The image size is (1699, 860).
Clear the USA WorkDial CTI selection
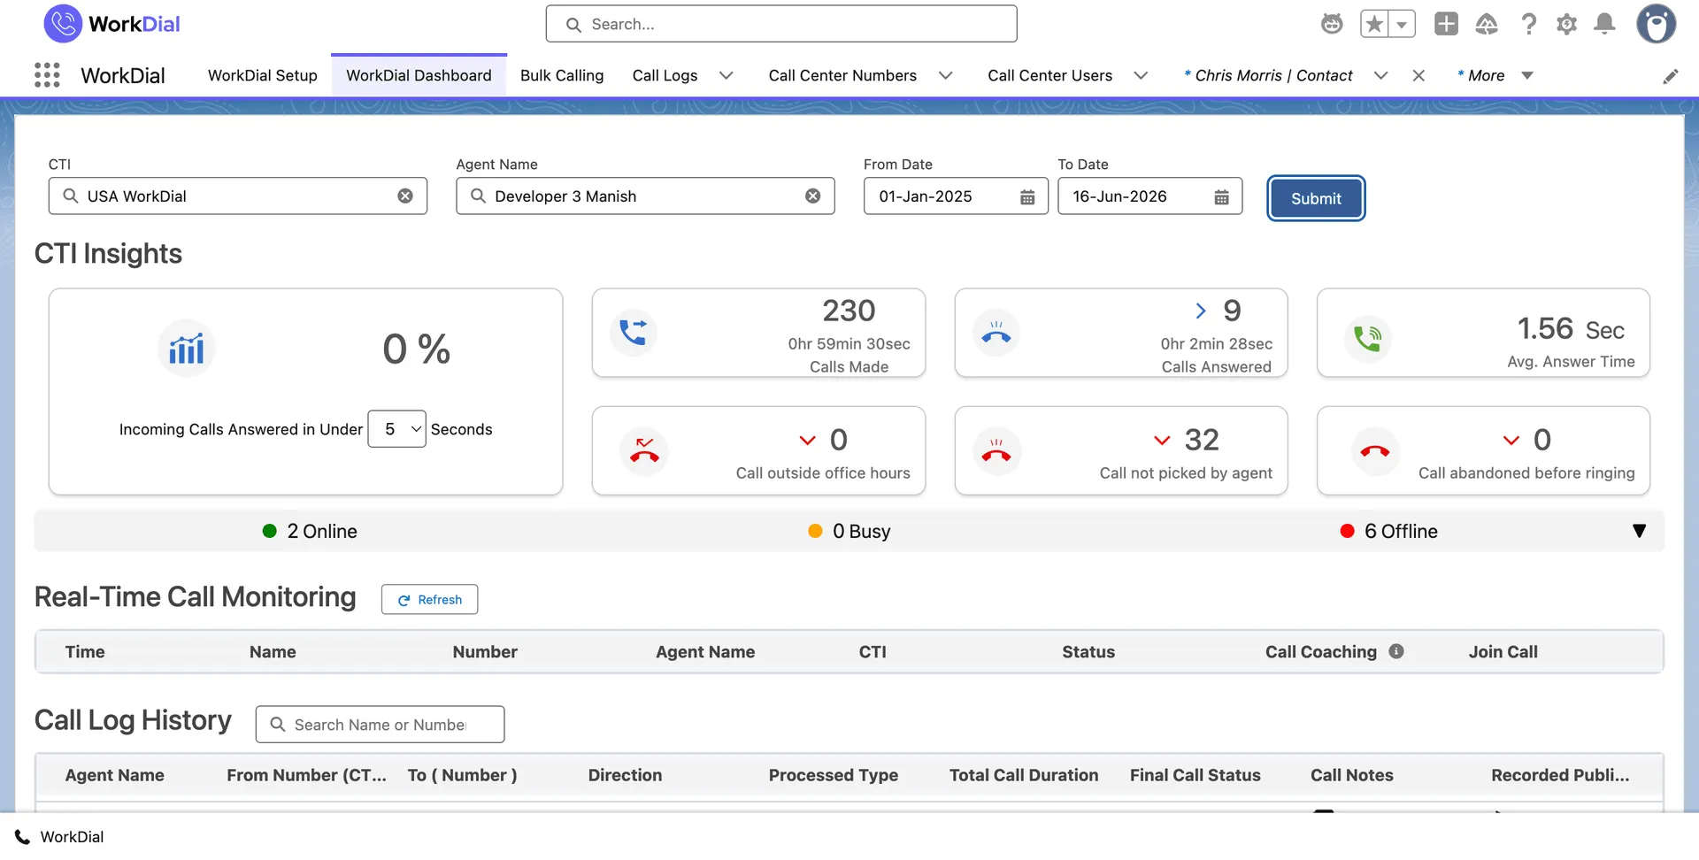405,196
